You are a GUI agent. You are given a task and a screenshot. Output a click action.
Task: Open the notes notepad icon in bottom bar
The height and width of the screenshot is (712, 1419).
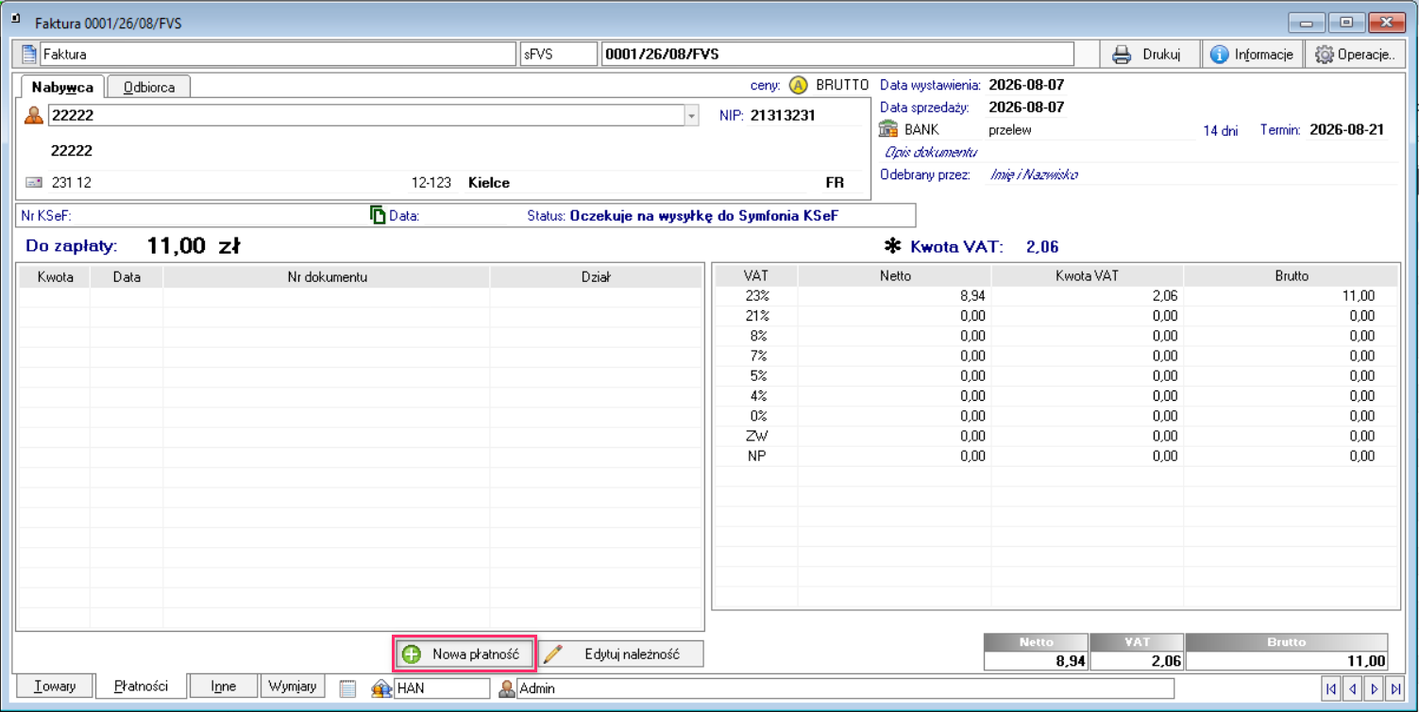[347, 688]
